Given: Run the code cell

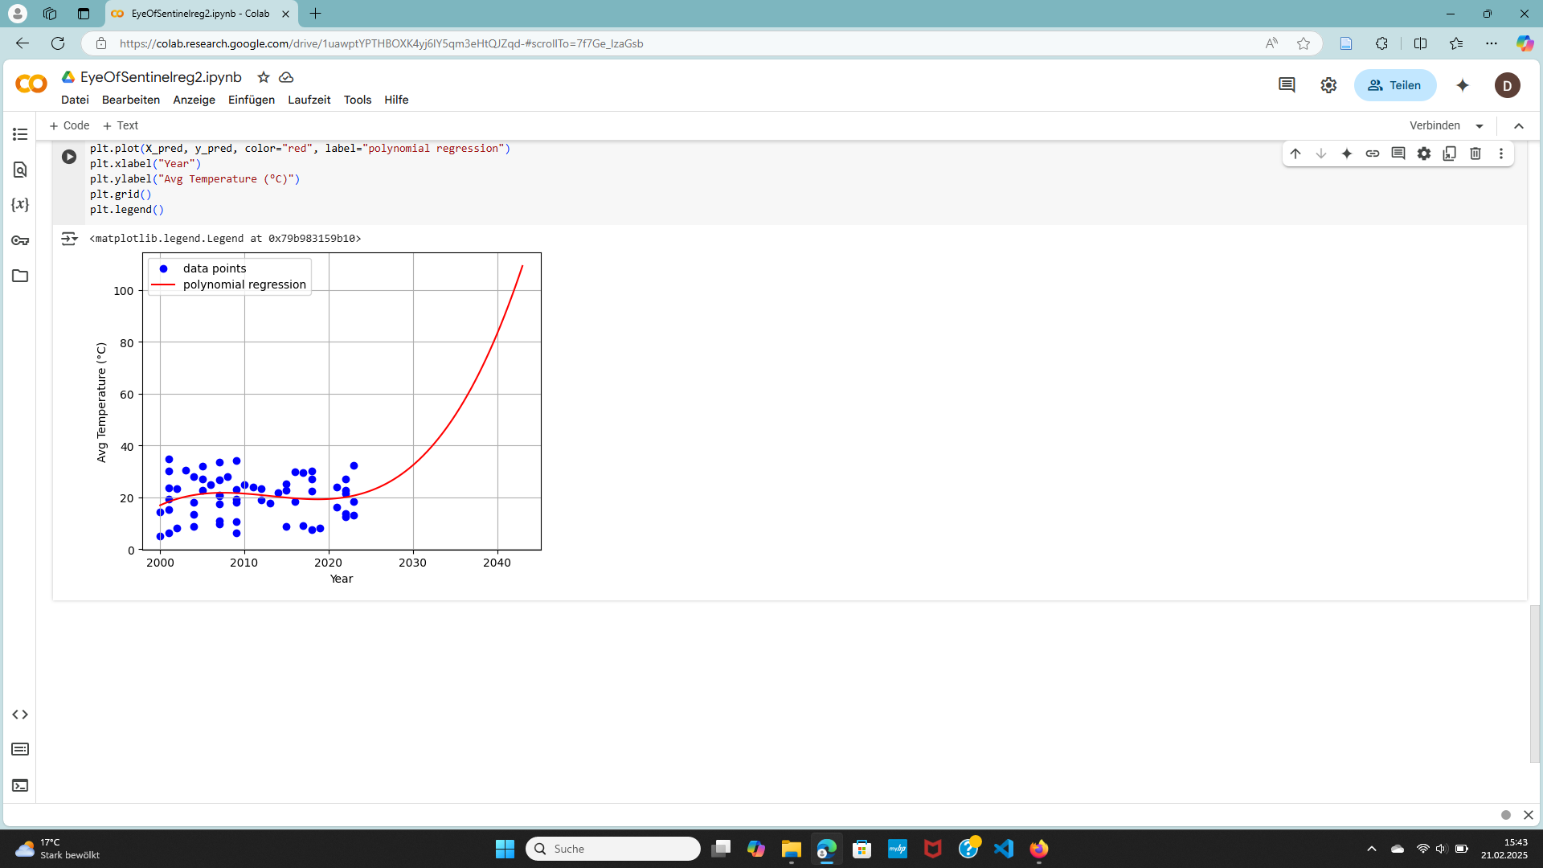Looking at the screenshot, I should (x=69, y=157).
